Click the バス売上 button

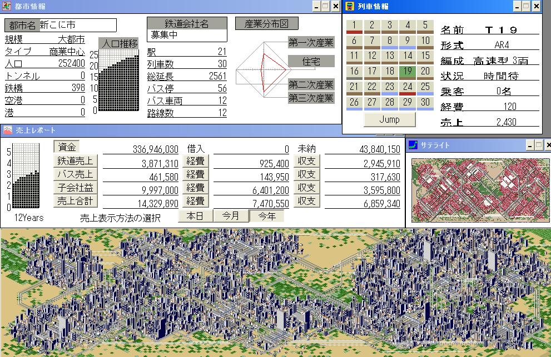(x=75, y=174)
